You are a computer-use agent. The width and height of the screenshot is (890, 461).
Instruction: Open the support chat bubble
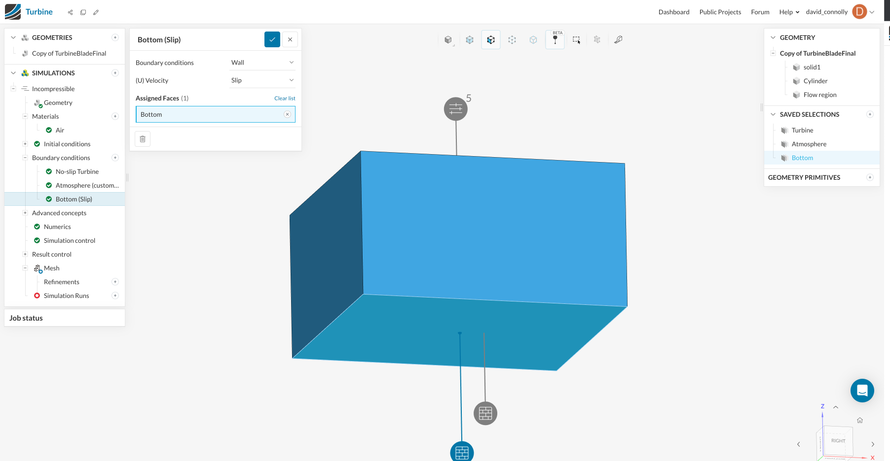(x=862, y=391)
